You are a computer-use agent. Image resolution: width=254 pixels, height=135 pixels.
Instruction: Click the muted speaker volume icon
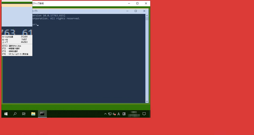(x=114, y=114)
